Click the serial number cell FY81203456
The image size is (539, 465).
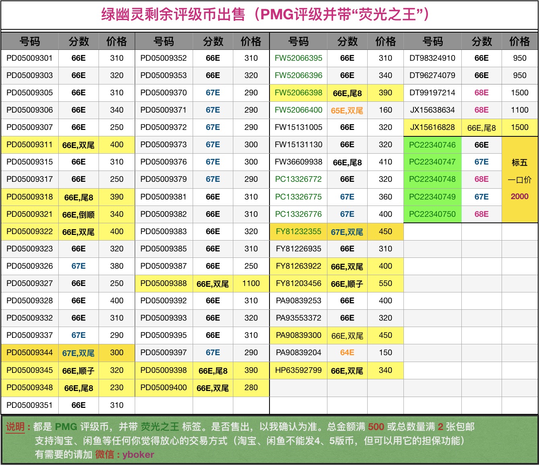pos(298,284)
